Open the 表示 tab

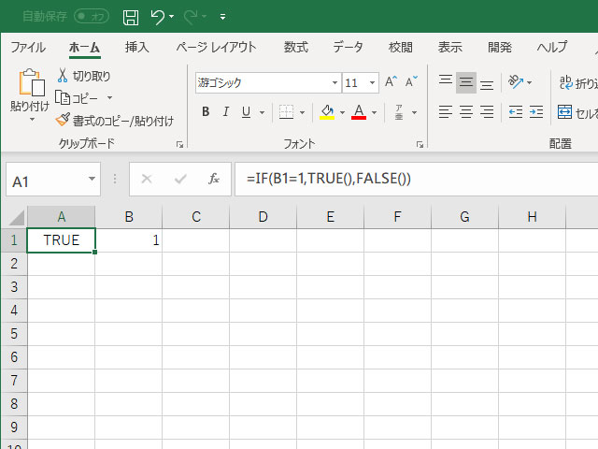[450, 48]
